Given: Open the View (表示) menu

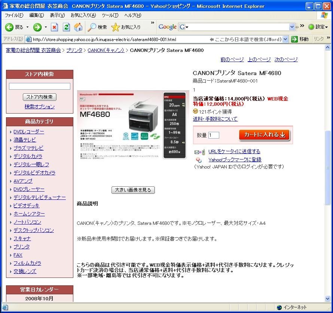Looking at the screenshot, I should (57, 15).
